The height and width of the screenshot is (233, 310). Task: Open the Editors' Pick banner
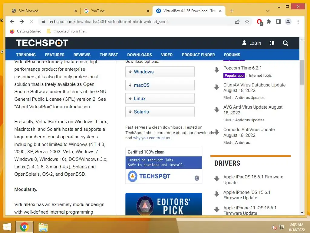pos(164,204)
